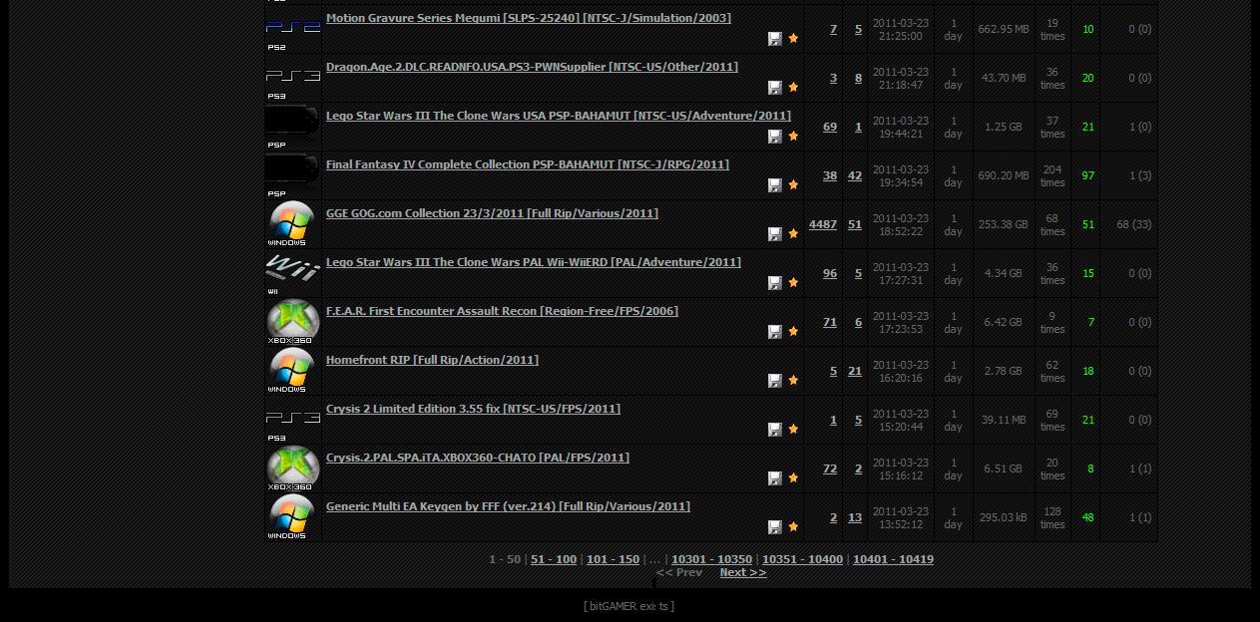Viewport: 1260px width, 622px height.
Task: Star Final Fantasy IV Complete Collection torrent
Action: (793, 184)
